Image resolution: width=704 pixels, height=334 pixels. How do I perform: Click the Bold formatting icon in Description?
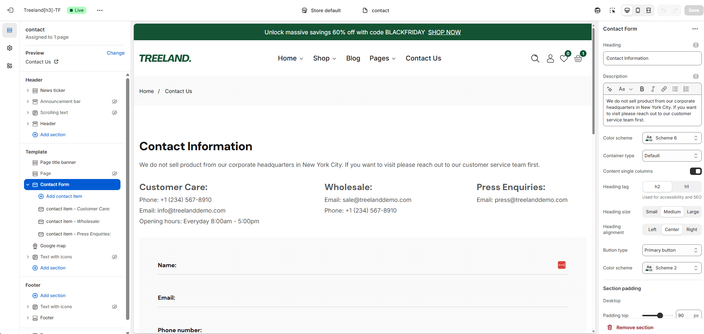click(x=642, y=89)
